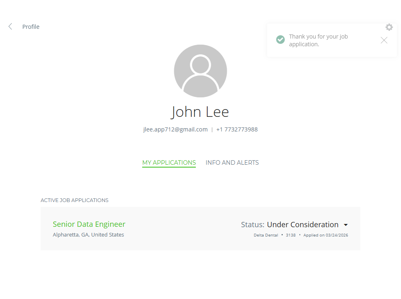Click the back arrow beside Profile
This screenshot has height=299, width=401.
pyautogui.click(x=10, y=27)
